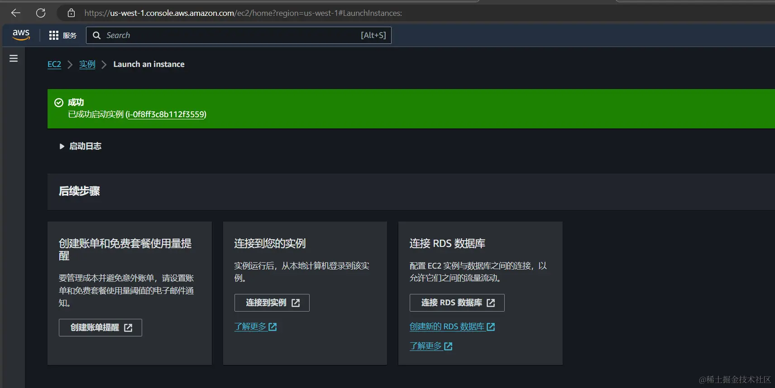Viewport: 775px width, 388px height.
Task: Click the lock icon in the address bar
Action: 71,13
